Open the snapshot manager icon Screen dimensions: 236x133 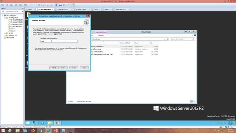pos(52,5)
